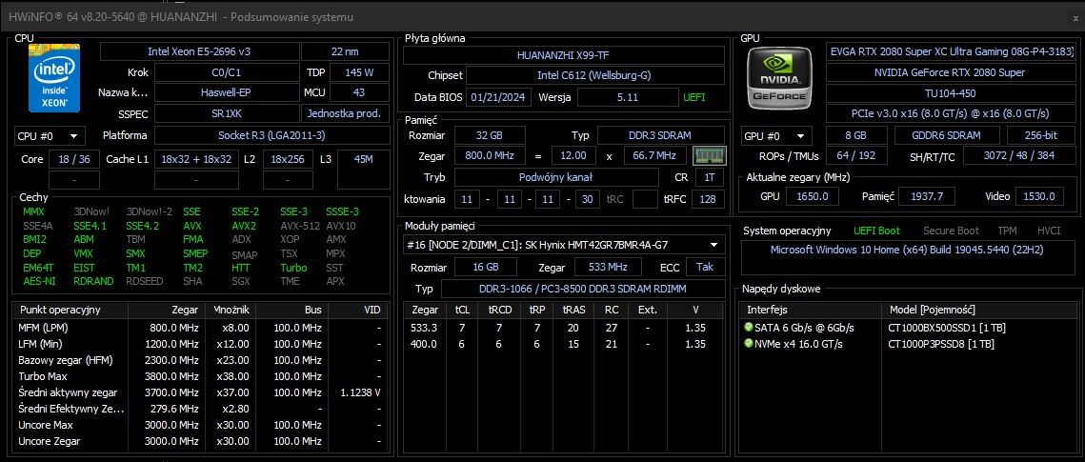Click the Punkt operacyjny column header

tap(70, 310)
